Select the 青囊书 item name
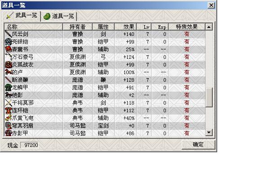Viewport: 259px width, 194px height. pos(20,49)
